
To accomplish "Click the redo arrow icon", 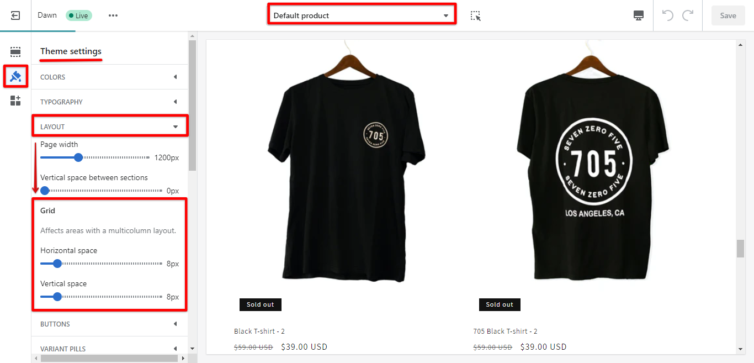I will [x=688, y=15].
